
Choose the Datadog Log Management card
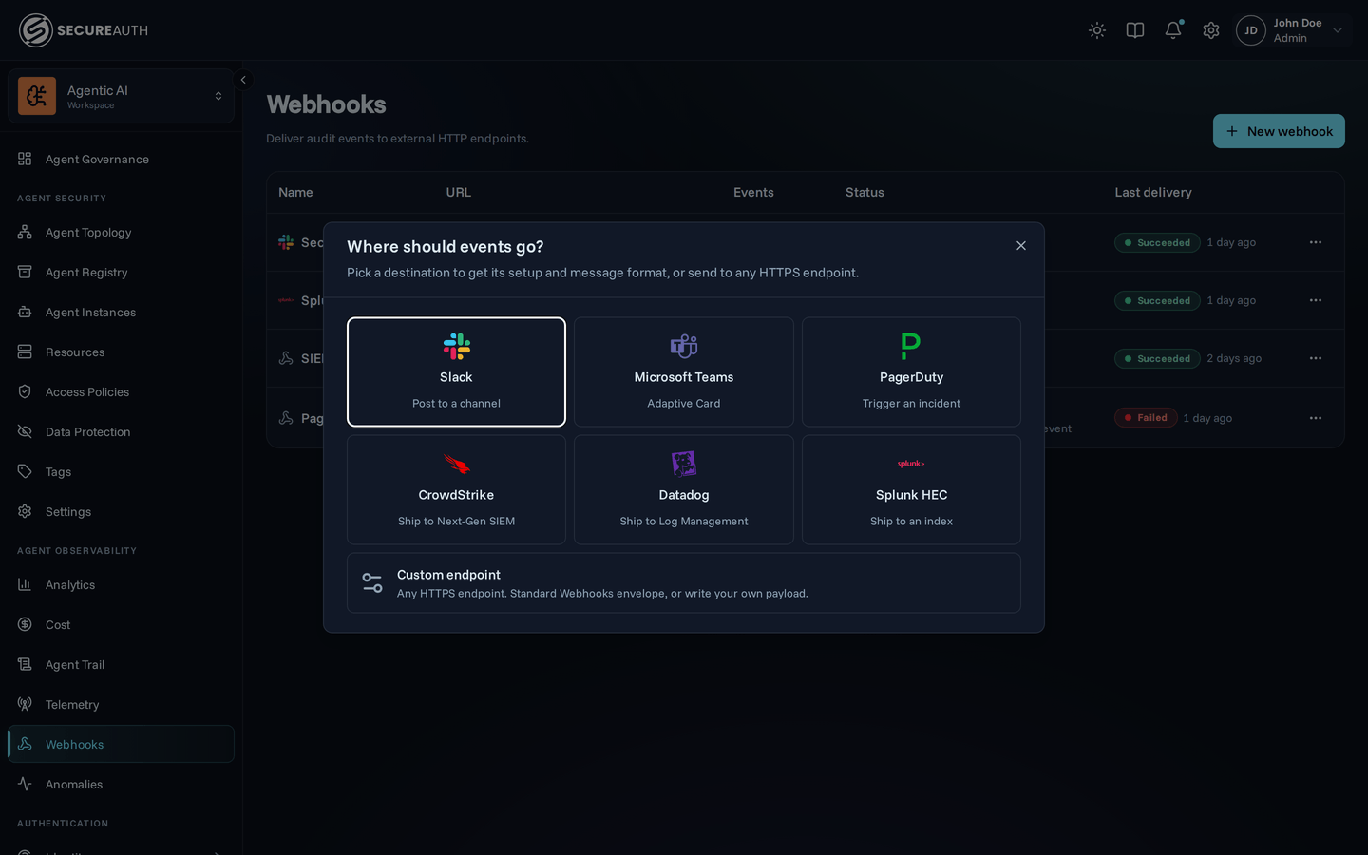pos(684,489)
